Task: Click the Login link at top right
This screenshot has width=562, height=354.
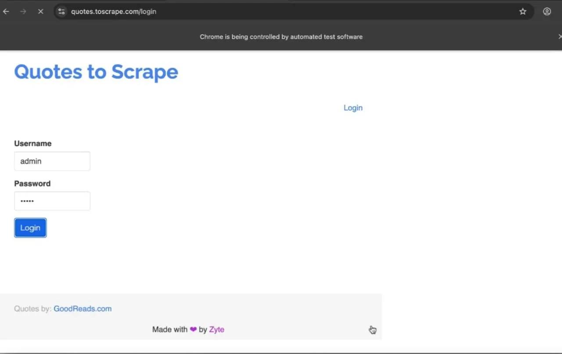Action: (353, 108)
